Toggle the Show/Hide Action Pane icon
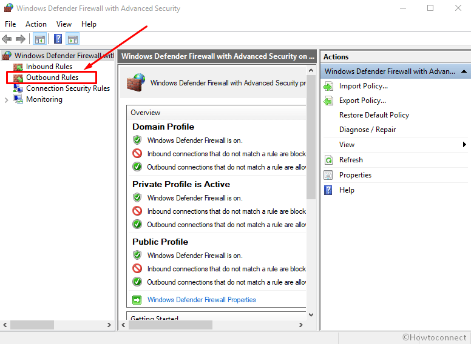The image size is (471, 344). coord(73,39)
